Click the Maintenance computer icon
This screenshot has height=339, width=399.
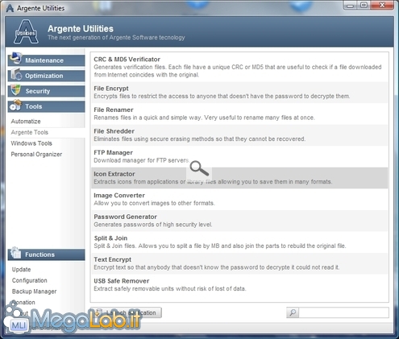[x=15, y=58]
